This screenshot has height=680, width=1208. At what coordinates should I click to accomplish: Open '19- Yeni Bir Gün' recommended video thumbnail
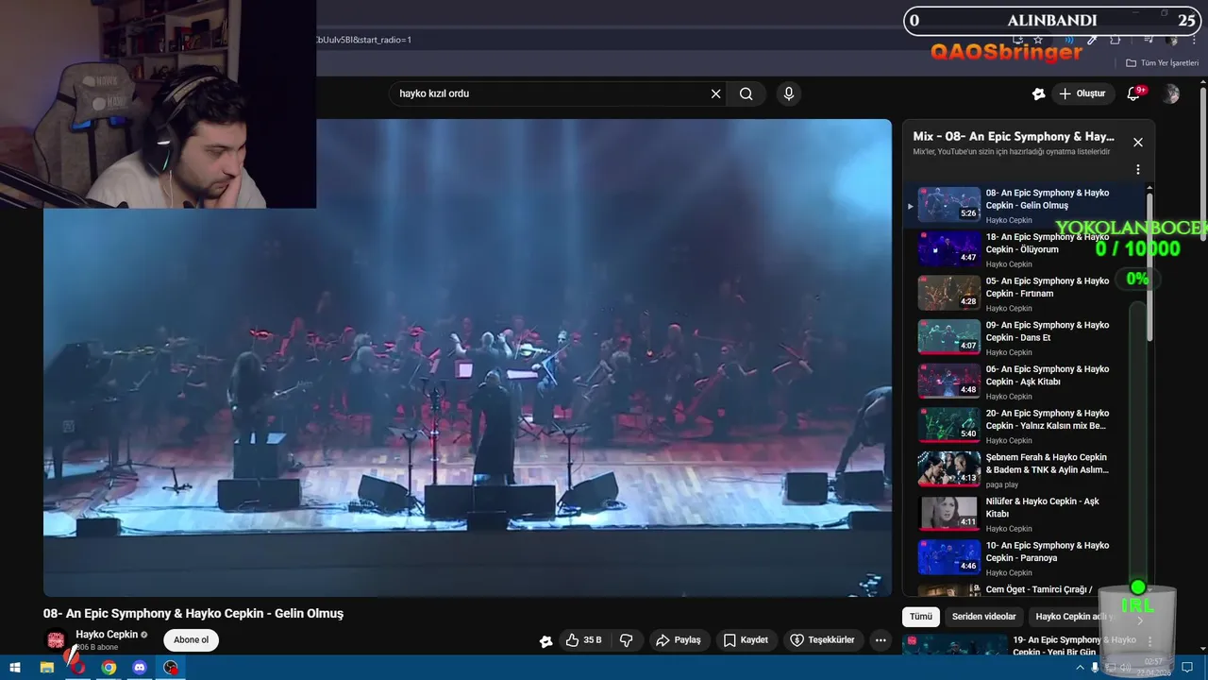(954, 645)
